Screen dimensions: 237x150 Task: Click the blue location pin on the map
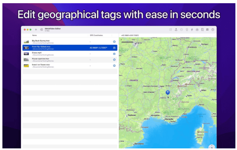coord(168,92)
